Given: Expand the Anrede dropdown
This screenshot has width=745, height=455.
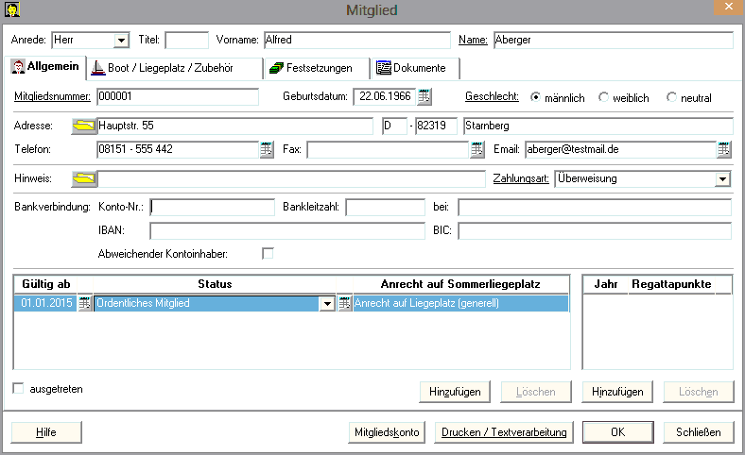Looking at the screenshot, I should [x=120, y=40].
